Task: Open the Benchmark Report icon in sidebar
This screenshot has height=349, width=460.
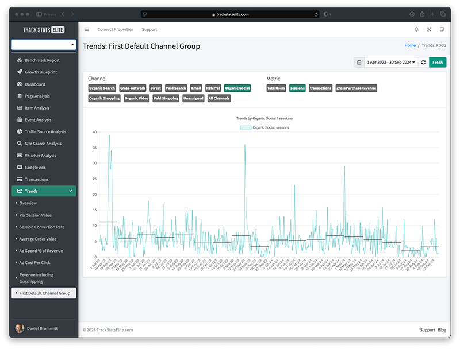Action: pos(20,60)
